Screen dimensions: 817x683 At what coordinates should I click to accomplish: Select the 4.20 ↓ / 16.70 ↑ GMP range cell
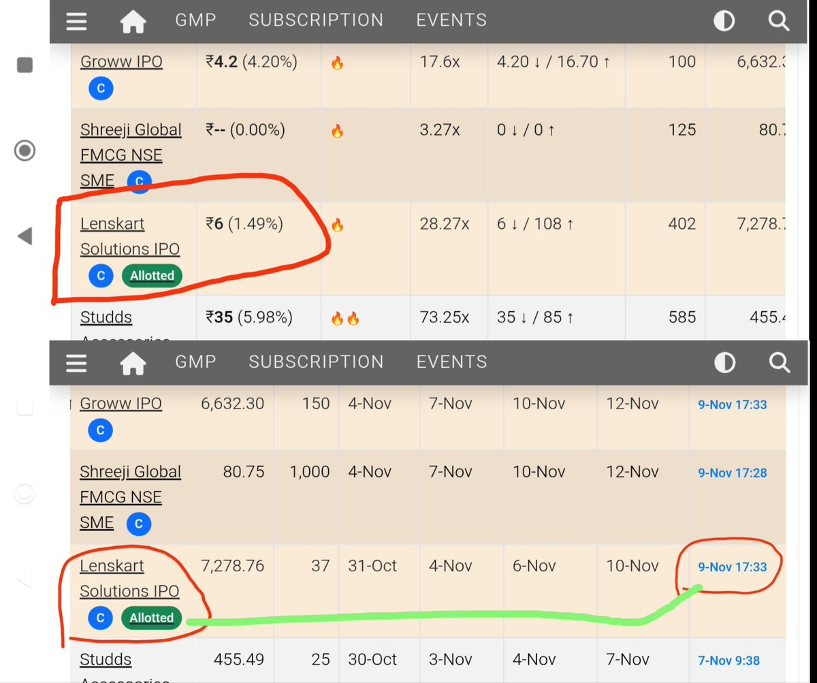[554, 62]
